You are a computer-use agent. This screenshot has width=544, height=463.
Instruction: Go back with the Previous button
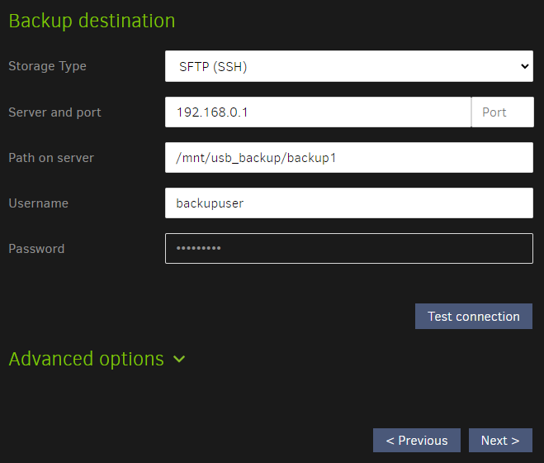(417, 441)
